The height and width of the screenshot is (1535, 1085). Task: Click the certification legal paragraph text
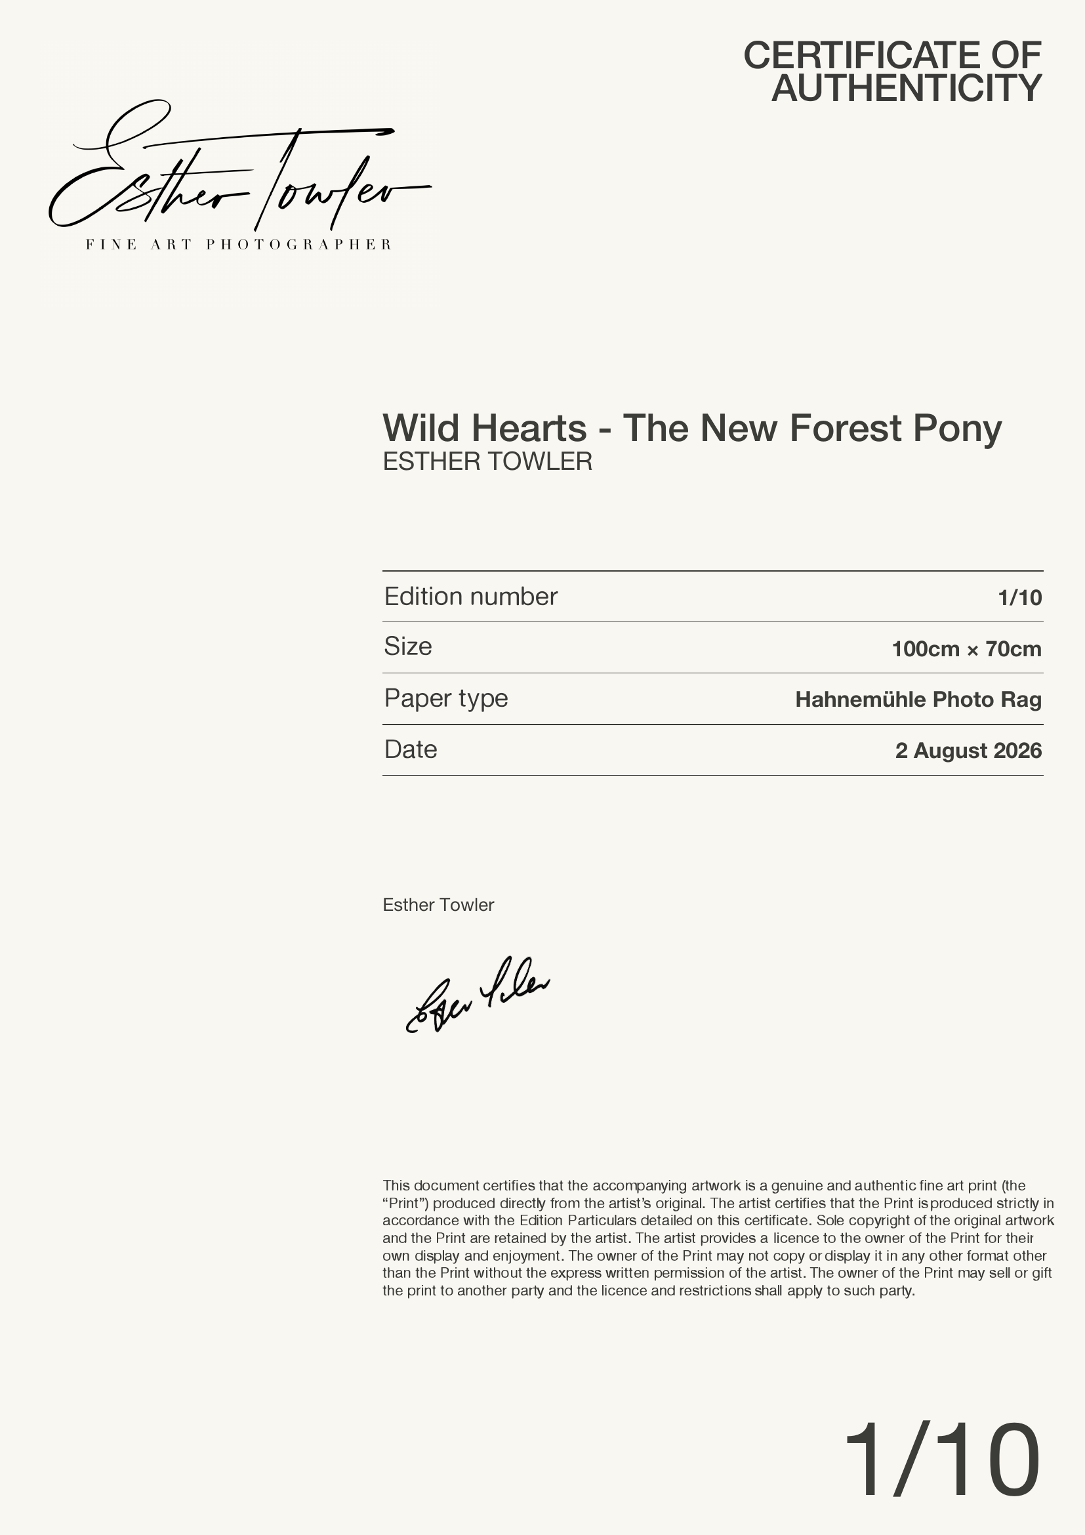coord(718,1238)
